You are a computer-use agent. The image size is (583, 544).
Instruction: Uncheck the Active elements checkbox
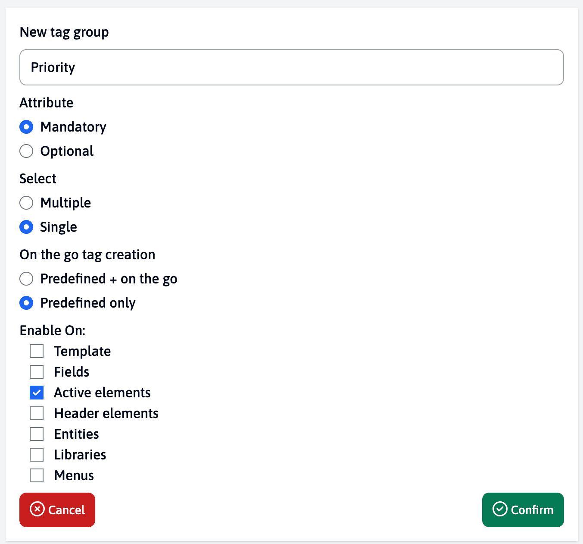(x=37, y=392)
